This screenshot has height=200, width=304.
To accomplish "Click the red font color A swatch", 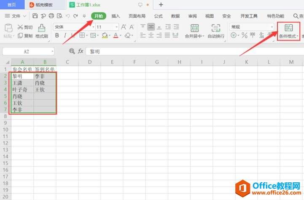I will tap(116, 36).
